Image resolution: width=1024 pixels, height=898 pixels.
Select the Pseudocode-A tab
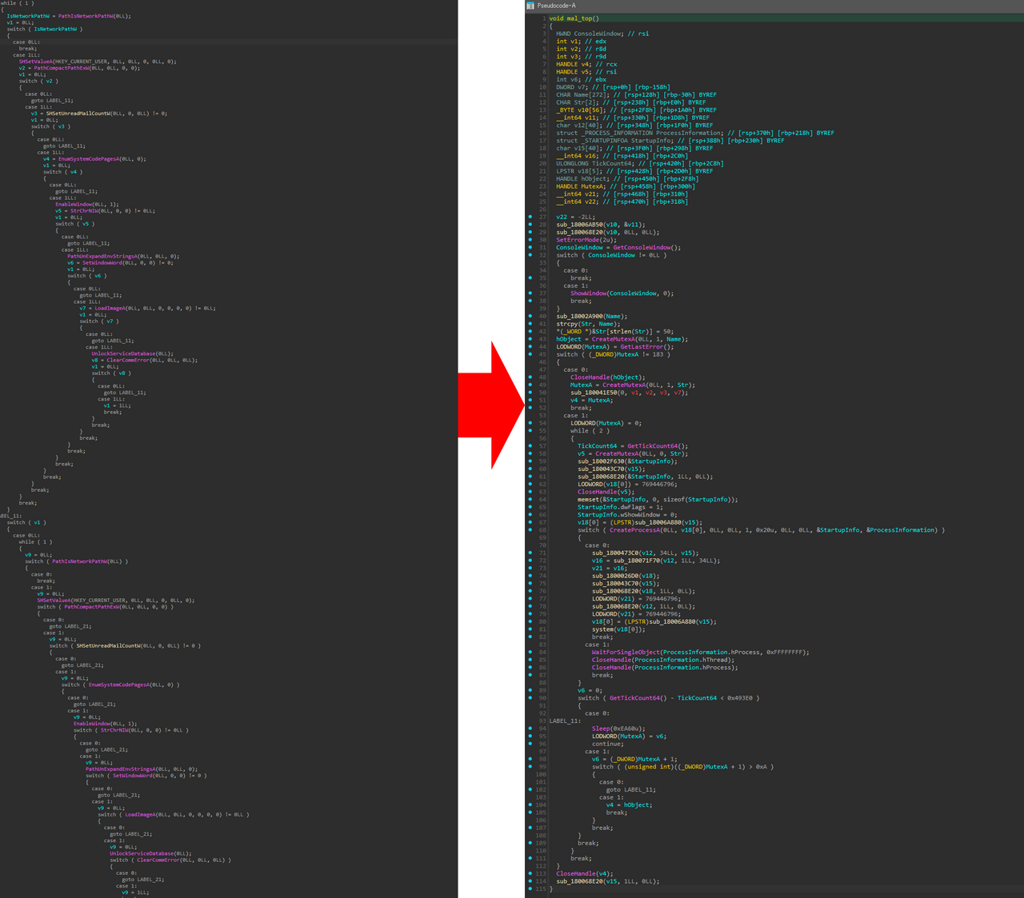pos(556,6)
